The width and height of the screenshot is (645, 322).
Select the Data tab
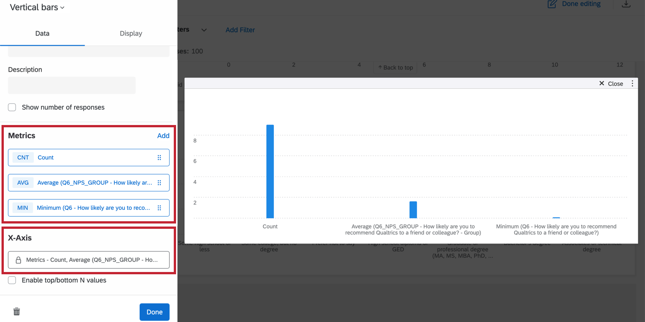click(42, 33)
